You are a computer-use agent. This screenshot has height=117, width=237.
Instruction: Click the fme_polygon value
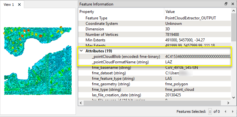tap(177, 84)
